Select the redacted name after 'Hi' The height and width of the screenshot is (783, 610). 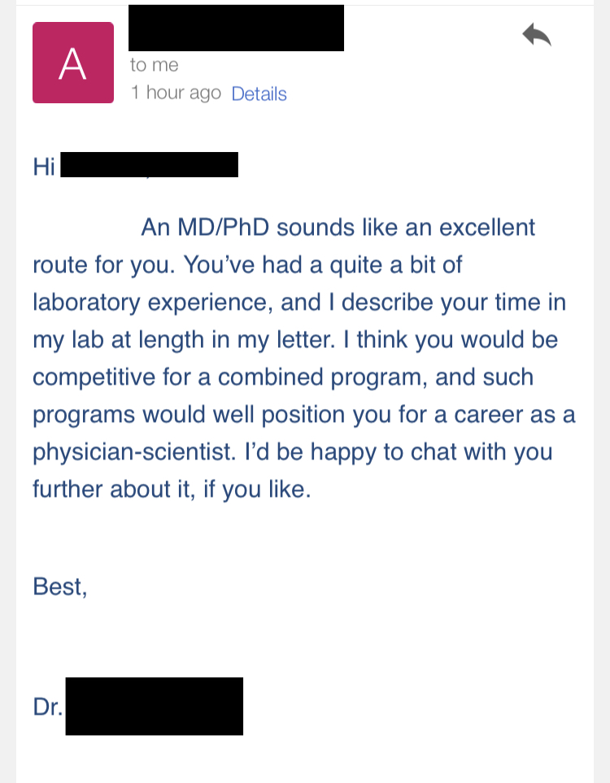pyautogui.click(x=150, y=165)
